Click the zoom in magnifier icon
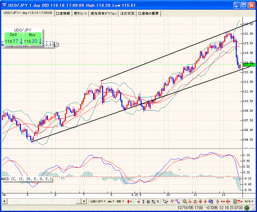This screenshot has width=257, height=212. 185,201
